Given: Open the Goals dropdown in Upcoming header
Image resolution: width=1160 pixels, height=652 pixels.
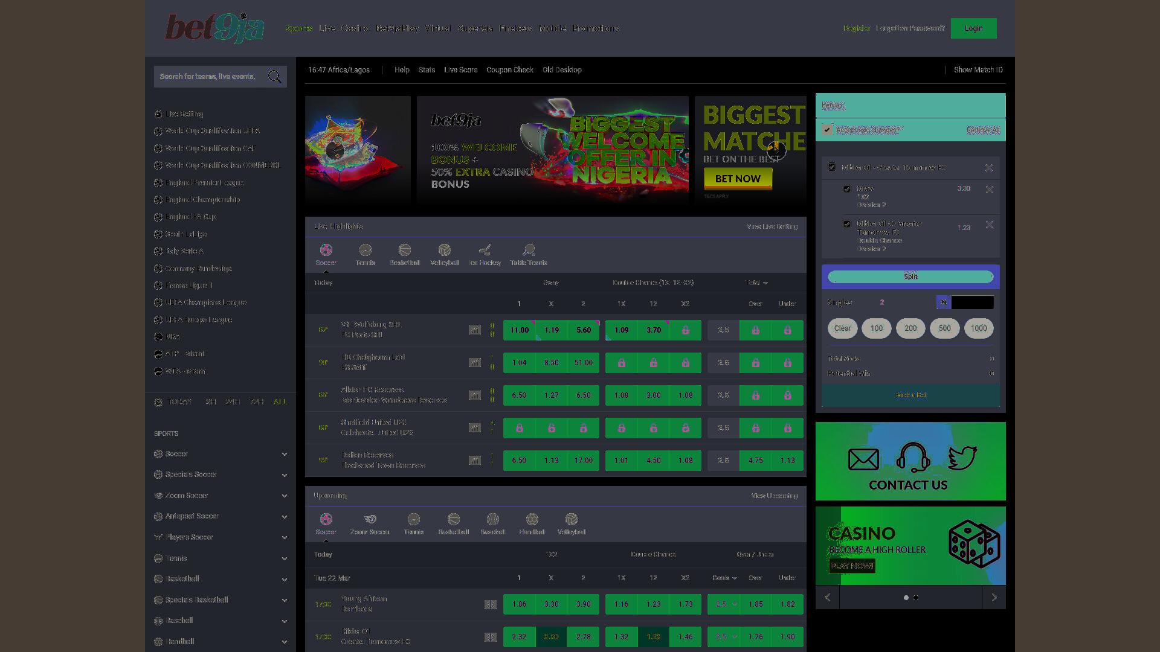Looking at the screenshot, I should (724, 578).
